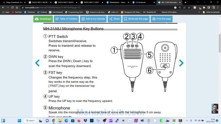Open the Release 0.0.4-alpha bookmark
Viewport: 221px width, 124px height.
point(168,12)
